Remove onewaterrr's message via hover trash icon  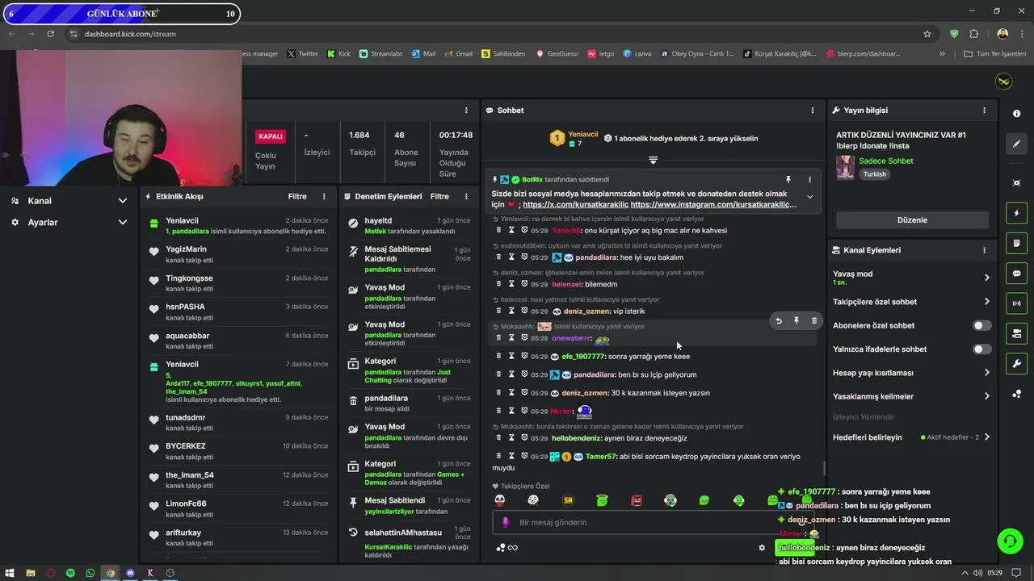point(813,321)
